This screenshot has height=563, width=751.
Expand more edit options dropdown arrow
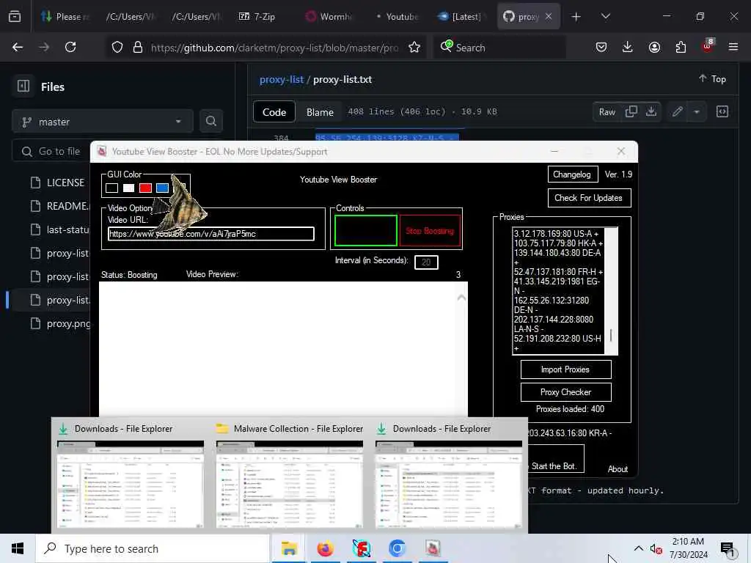pos(697,111)
